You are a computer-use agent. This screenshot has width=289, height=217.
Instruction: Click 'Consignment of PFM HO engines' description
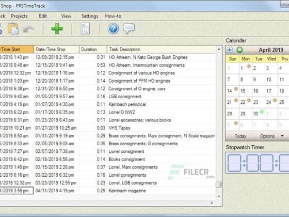[139, 81]
